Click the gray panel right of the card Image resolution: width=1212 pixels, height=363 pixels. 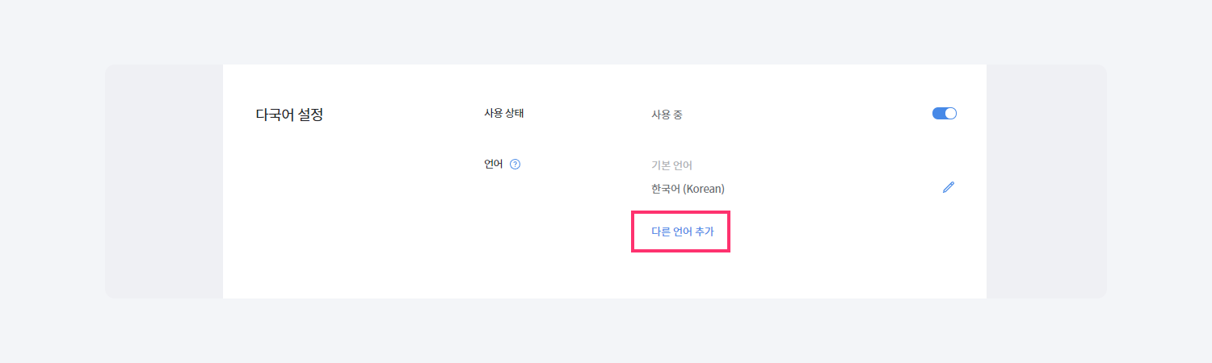pos(1046,181)
